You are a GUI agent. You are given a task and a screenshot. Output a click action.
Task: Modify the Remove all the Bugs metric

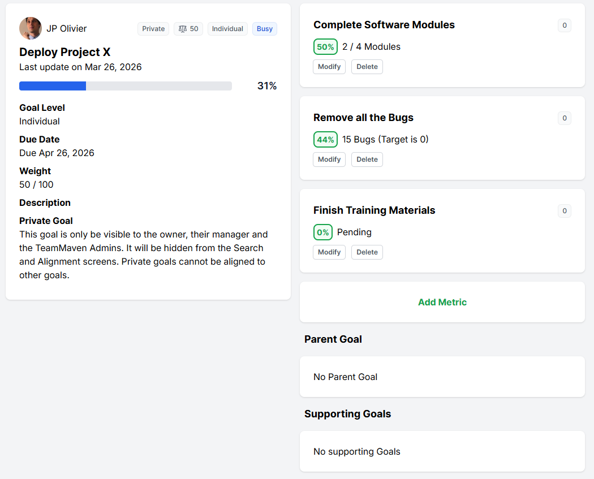click(x=329, y=159)
